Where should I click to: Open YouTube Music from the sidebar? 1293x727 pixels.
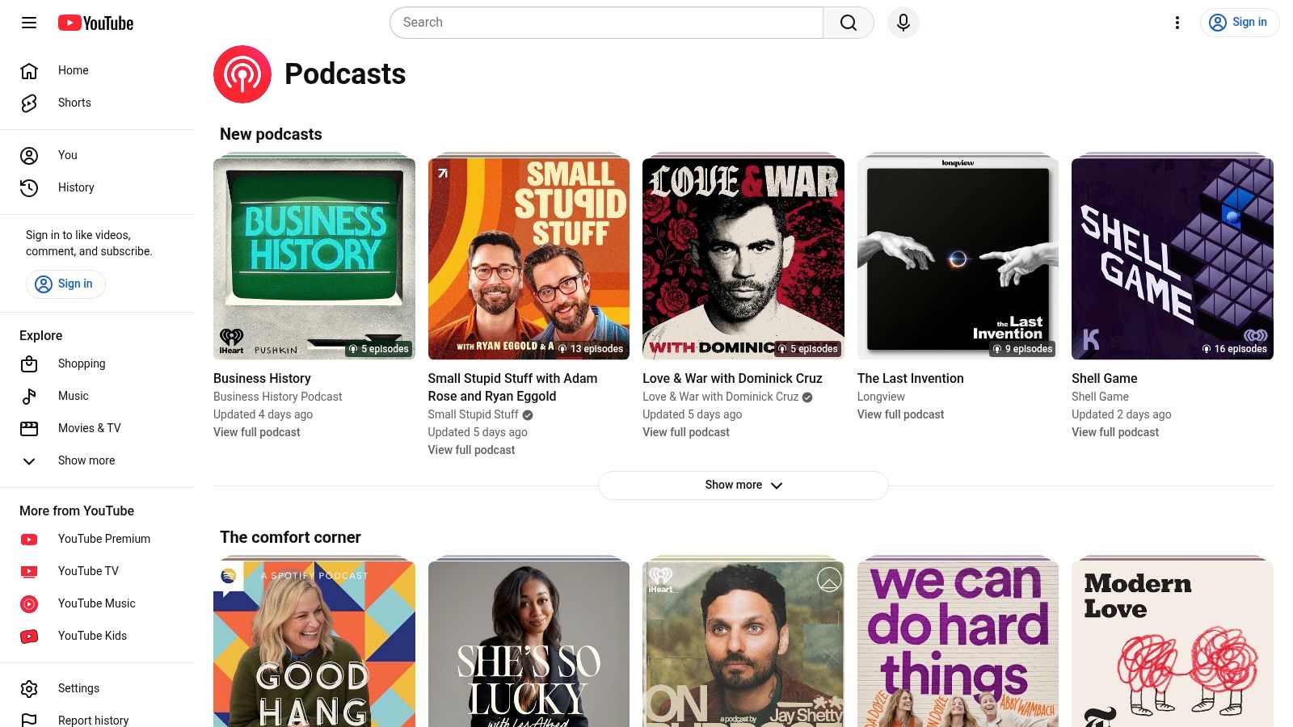96,603
